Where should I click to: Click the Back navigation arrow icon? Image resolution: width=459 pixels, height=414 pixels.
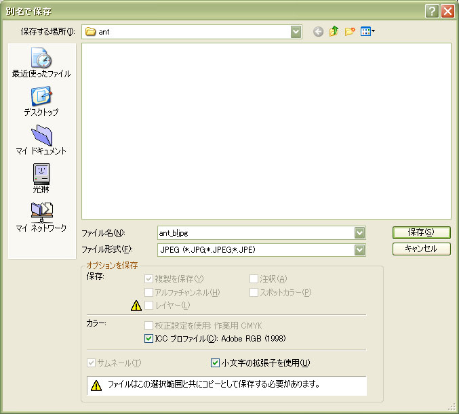(x=318, y=32)
